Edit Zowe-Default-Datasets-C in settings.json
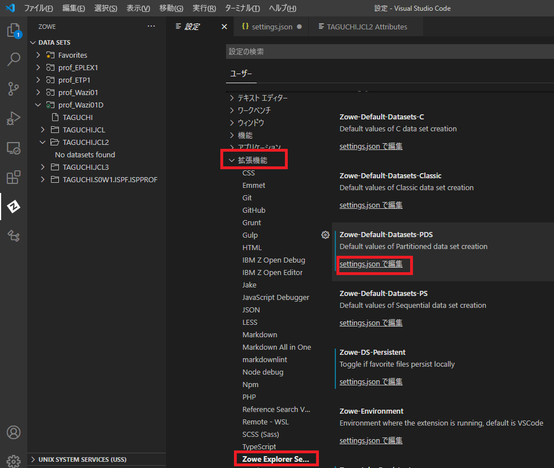The image size is (554, 468). (371, 146)
